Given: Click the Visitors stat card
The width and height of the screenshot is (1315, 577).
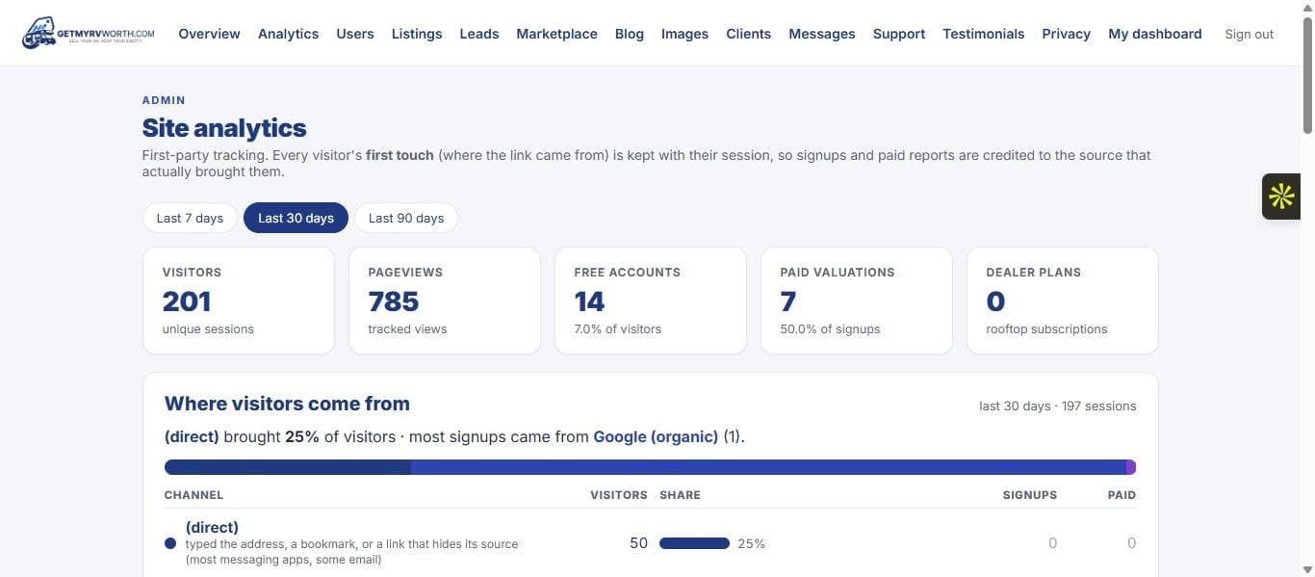Looking at the screenshot, I should (239, 301).
